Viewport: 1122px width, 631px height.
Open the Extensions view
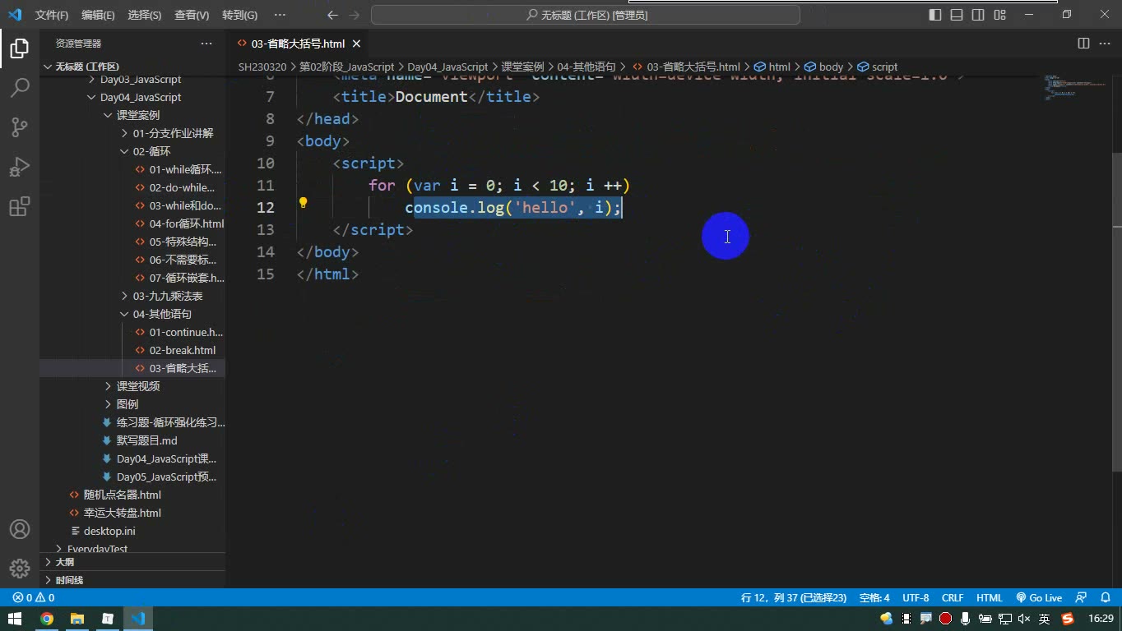pos(20,205)
